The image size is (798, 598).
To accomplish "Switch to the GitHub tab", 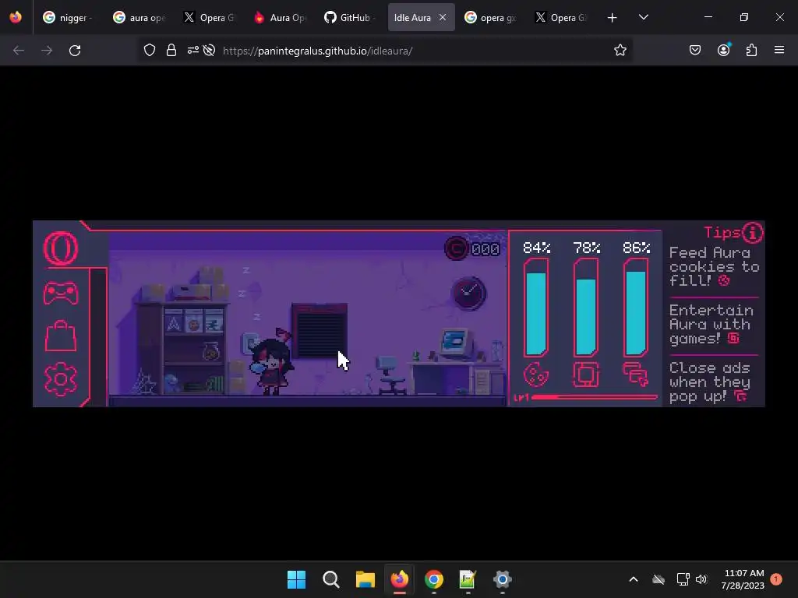I will click(350, 18).
